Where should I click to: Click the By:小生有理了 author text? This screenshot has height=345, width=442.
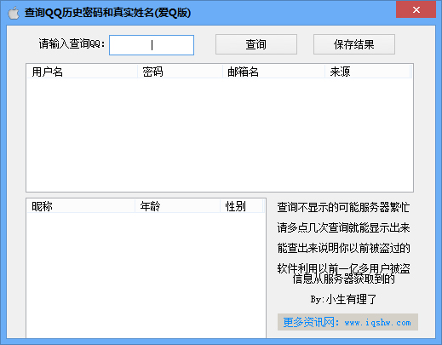(343, 299)
